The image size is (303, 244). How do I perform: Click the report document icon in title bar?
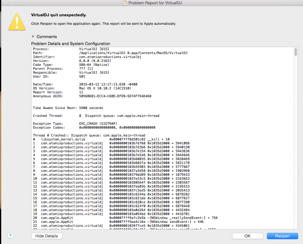coord(125,3)
